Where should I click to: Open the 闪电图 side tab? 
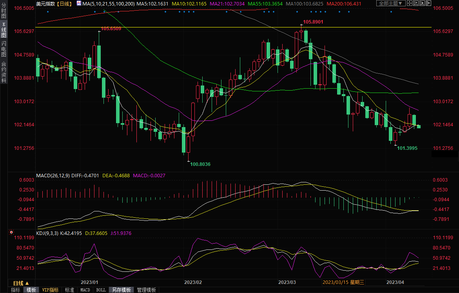[4, 49]
